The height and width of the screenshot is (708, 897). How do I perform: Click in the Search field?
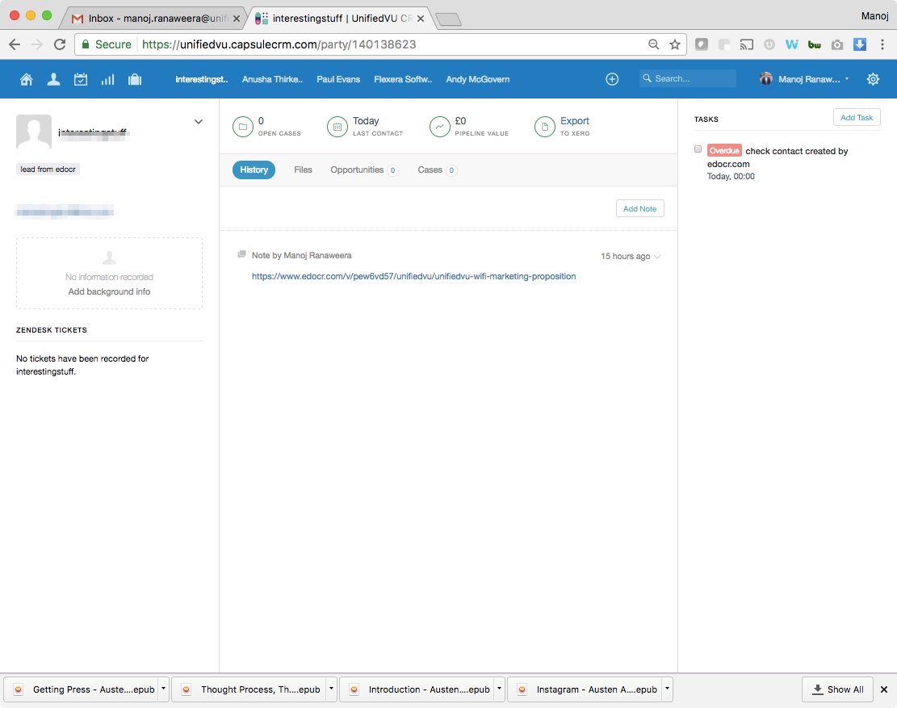[688, 79]
